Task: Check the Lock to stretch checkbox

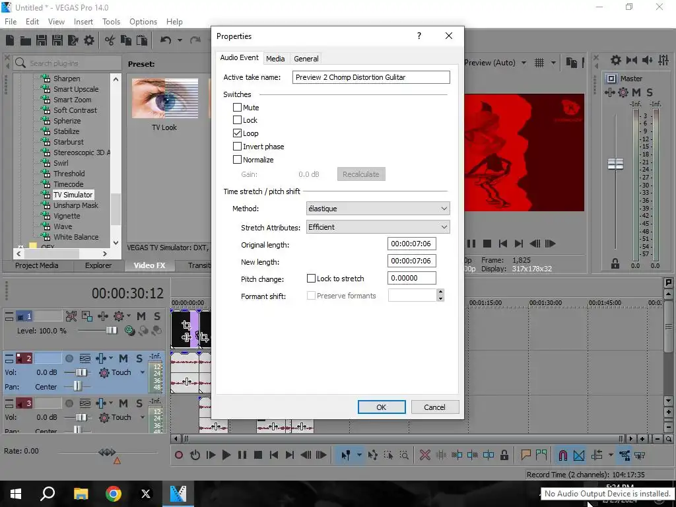Action: [x=311, y=279]
